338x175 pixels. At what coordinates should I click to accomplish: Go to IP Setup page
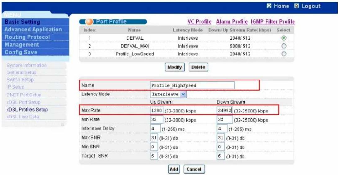tap(15, 87)
